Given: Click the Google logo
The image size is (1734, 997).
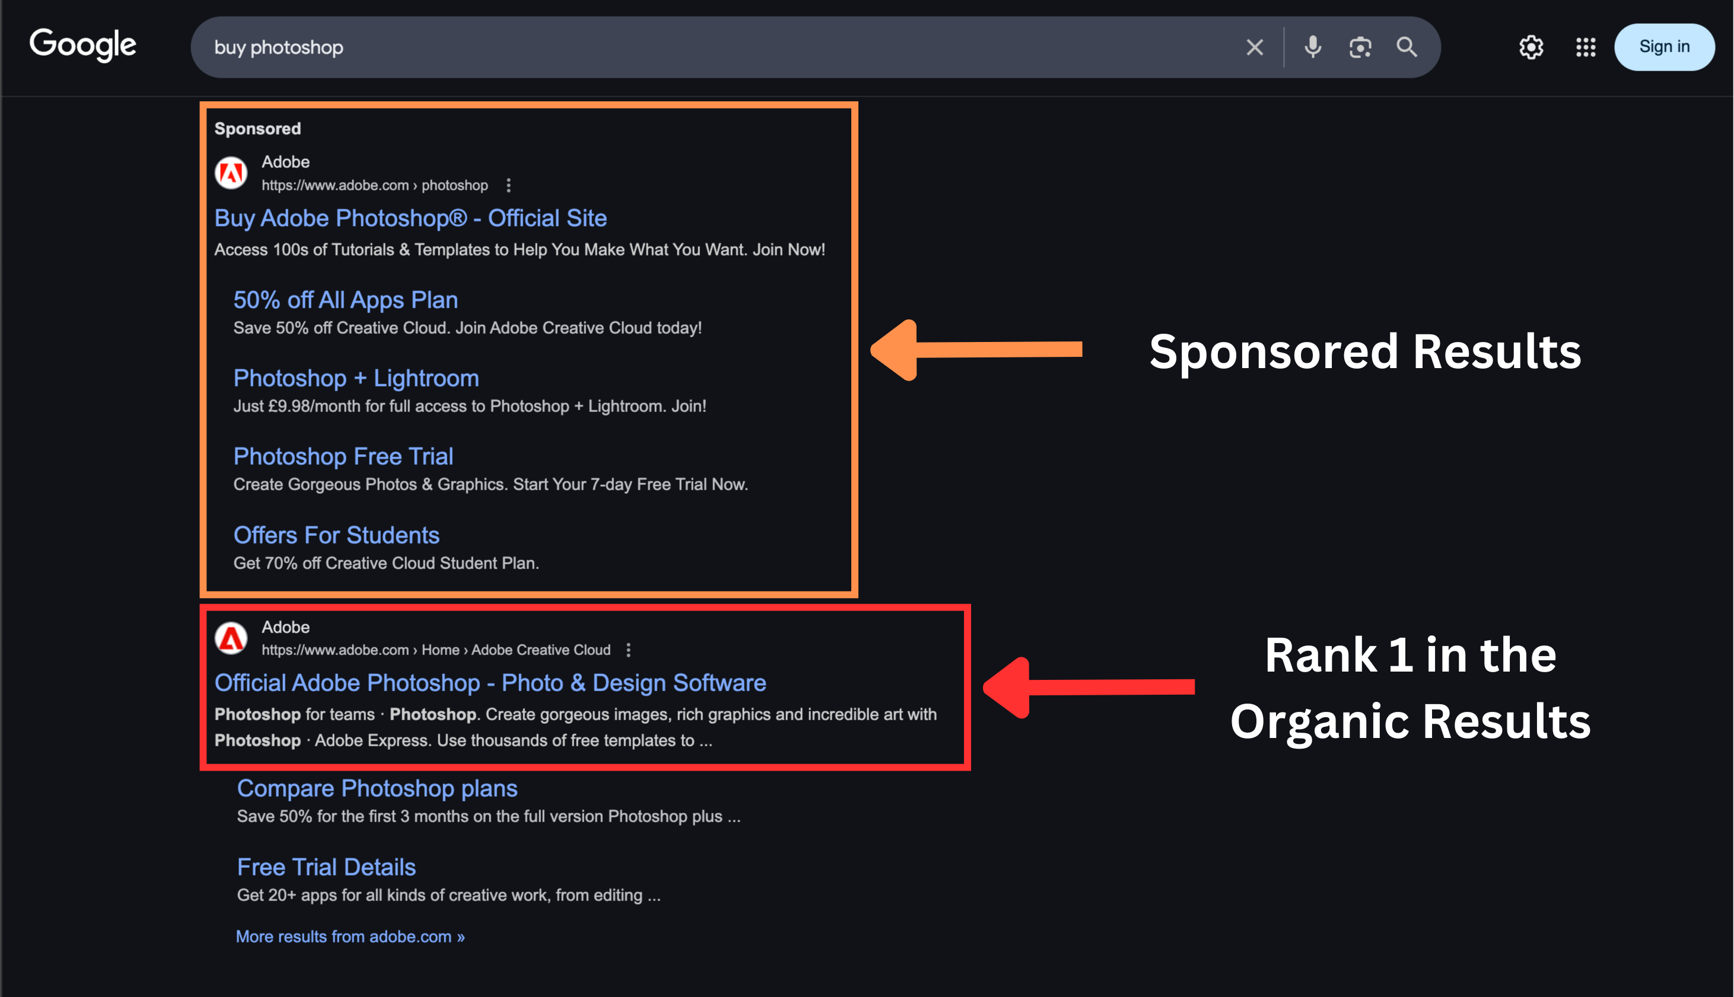Looking at the screenshot, I should (x=83, y=45).
